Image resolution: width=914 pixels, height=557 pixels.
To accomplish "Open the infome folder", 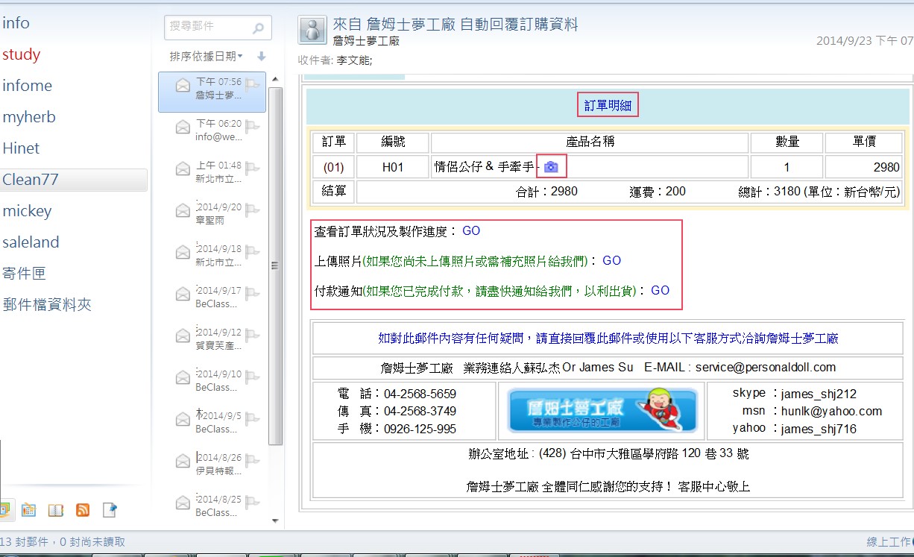I will click(27, 86).
